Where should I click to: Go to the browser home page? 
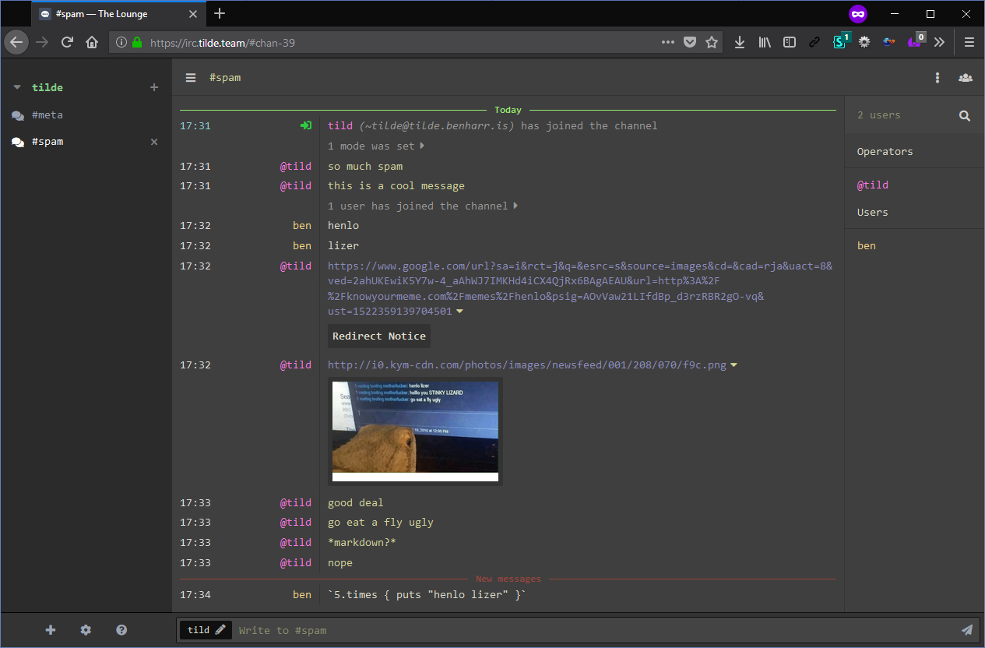92,42
